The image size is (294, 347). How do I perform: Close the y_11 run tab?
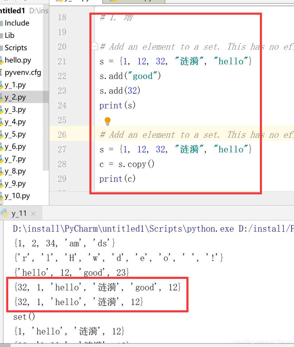tap(33, 213)
